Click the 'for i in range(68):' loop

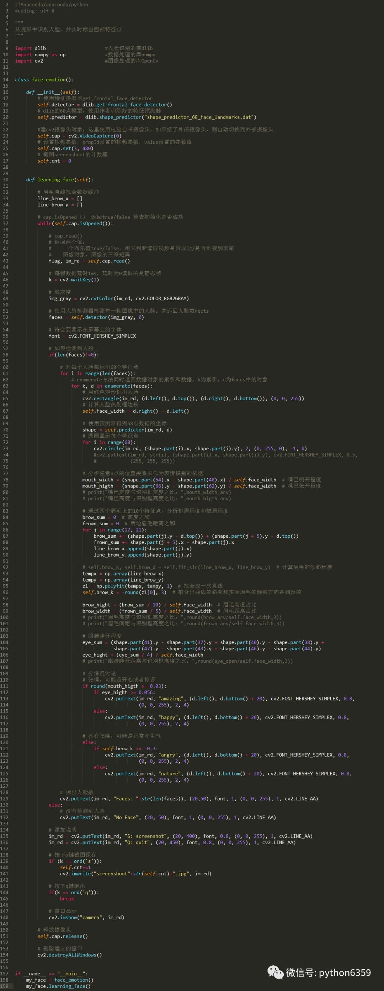tap(109, 442)
